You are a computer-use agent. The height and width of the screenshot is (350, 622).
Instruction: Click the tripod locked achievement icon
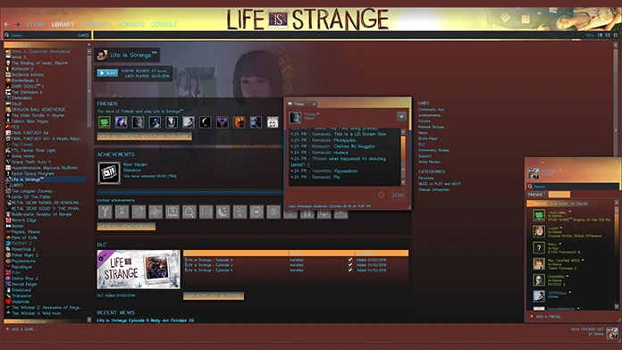[x=122, y=212]
